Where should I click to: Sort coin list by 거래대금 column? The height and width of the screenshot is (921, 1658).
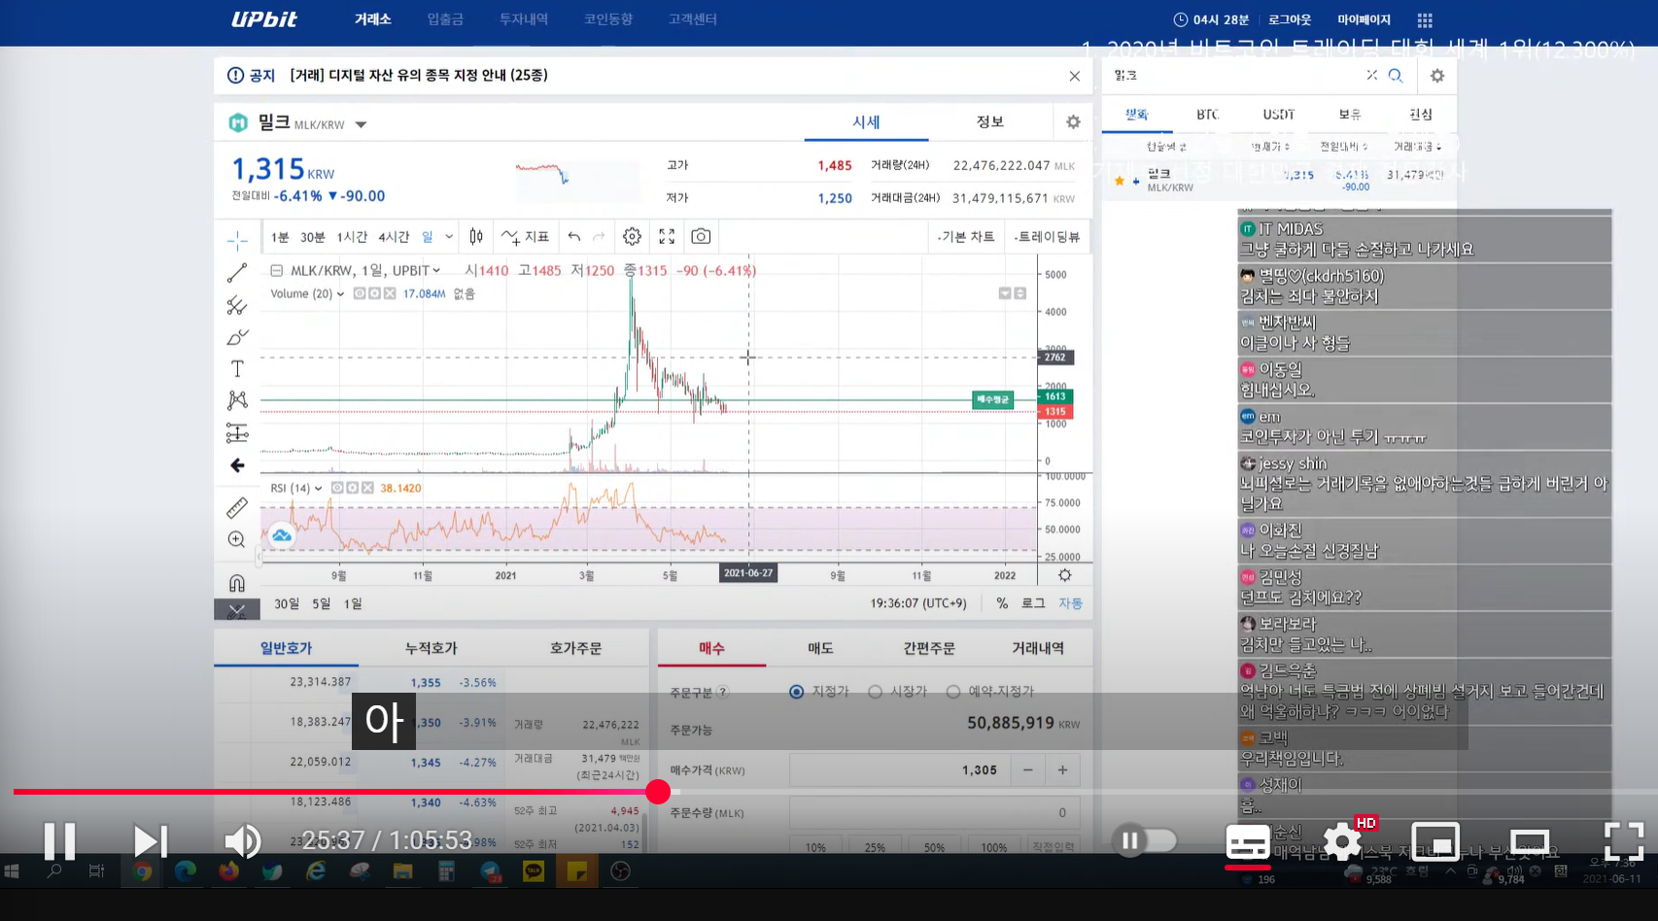tap(1419, 147)
